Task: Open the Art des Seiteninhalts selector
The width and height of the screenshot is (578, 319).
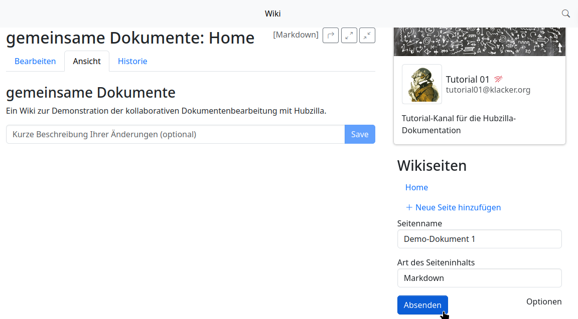Action: pyautogui.click(x=479, y=278)
